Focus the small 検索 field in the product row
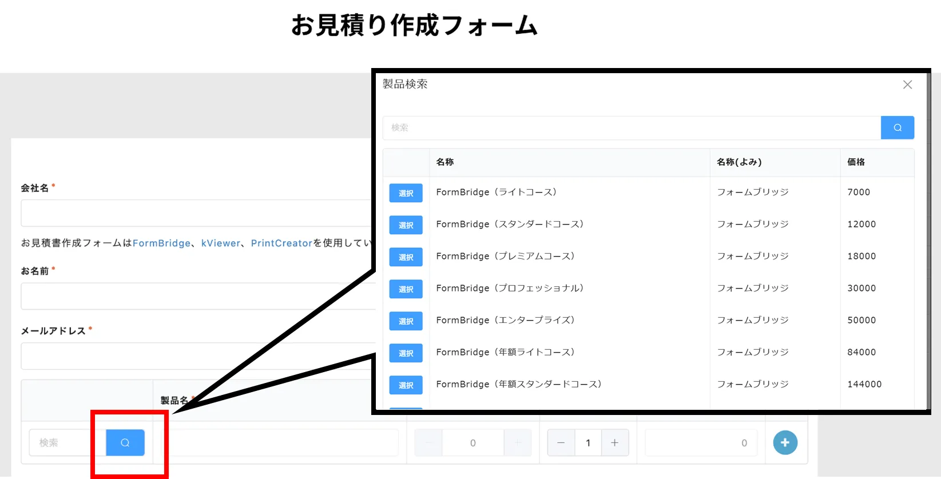Screen dimensions: 941x479 coord(68,442)
